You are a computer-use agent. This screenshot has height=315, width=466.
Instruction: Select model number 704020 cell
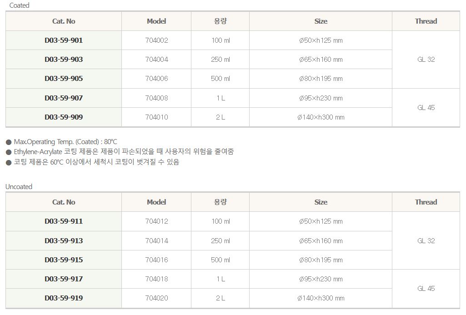click(x=156, y=299)
